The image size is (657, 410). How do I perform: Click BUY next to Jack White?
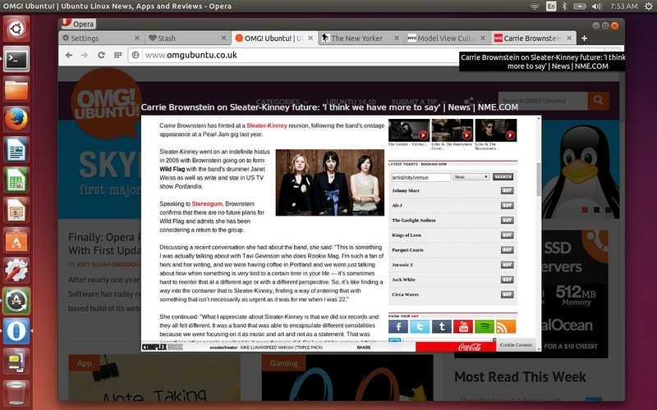click(507, 280)
